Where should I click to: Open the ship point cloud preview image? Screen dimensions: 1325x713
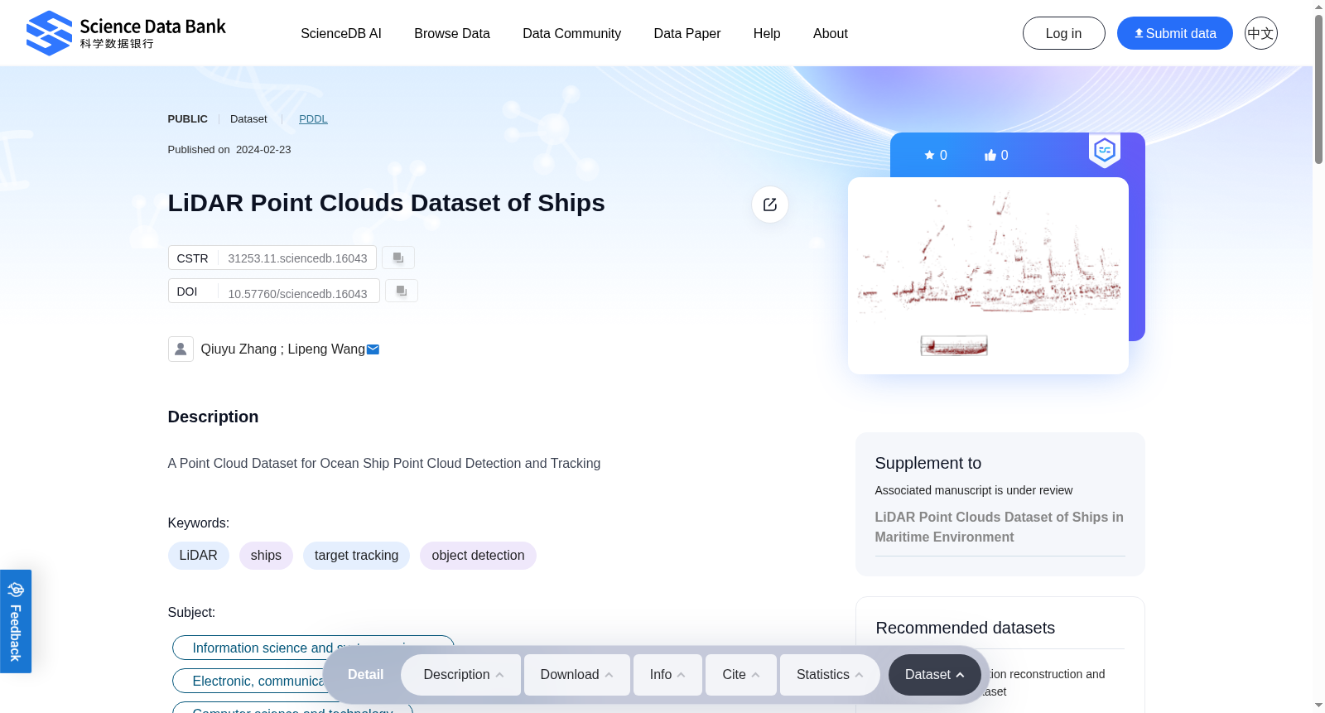[x=988, y=276]
